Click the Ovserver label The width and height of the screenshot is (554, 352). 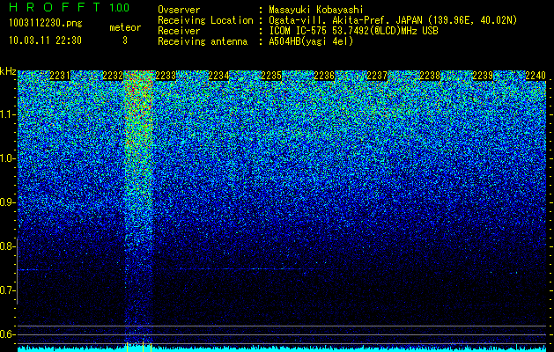(179, 10)
